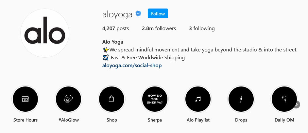Click the Alo Playlist label text
The image size is (308, 133).
click(198, 120)
